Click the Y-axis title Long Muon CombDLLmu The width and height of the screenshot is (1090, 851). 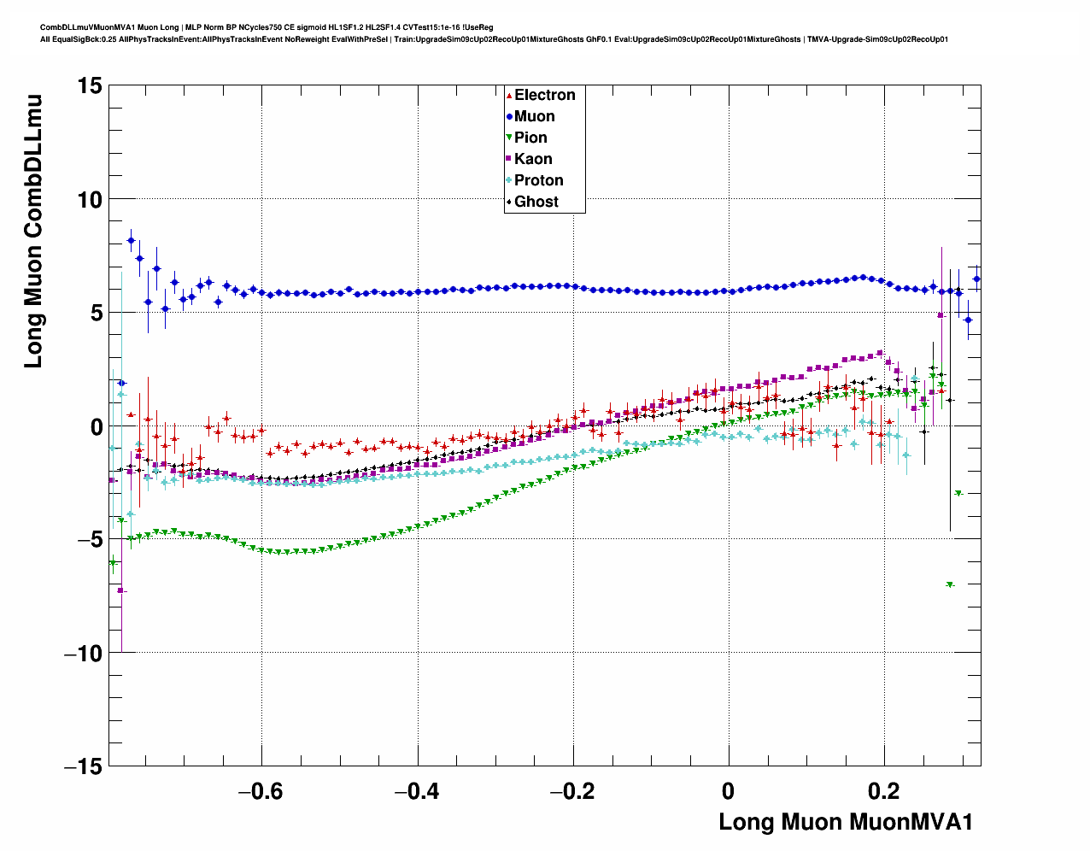pyautogui.click(x=33, y=232)
